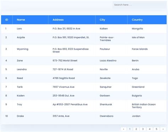The image size is (168, 132).
Task: Click address 4786 Sagittis Road
Action: tap(64, 78)
